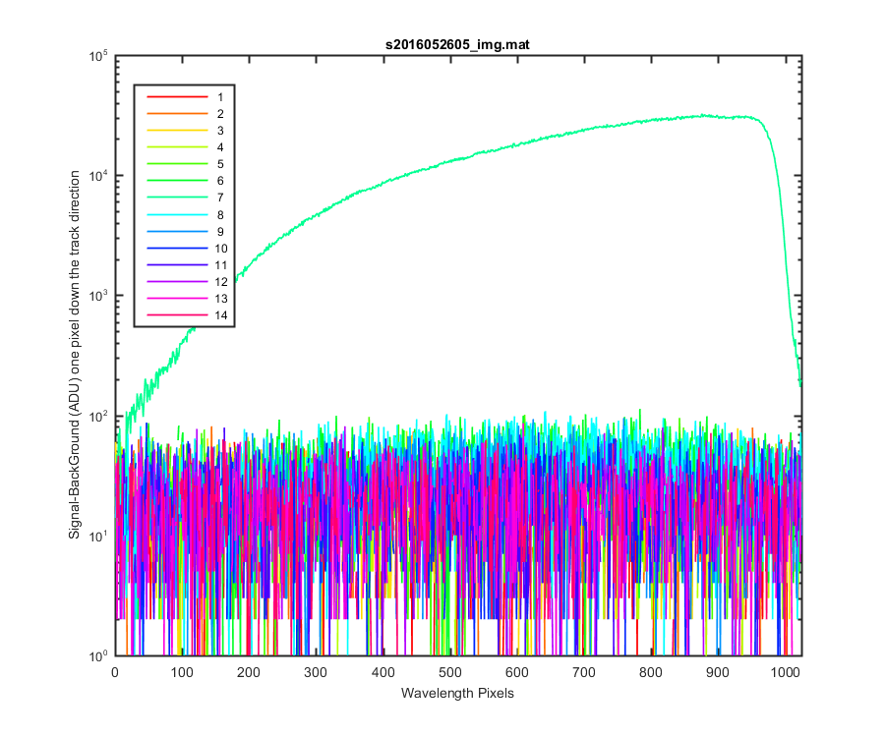Click x-axis tick label 700
The height and width of the screenshot is (737, 885).
click(583, 672)
